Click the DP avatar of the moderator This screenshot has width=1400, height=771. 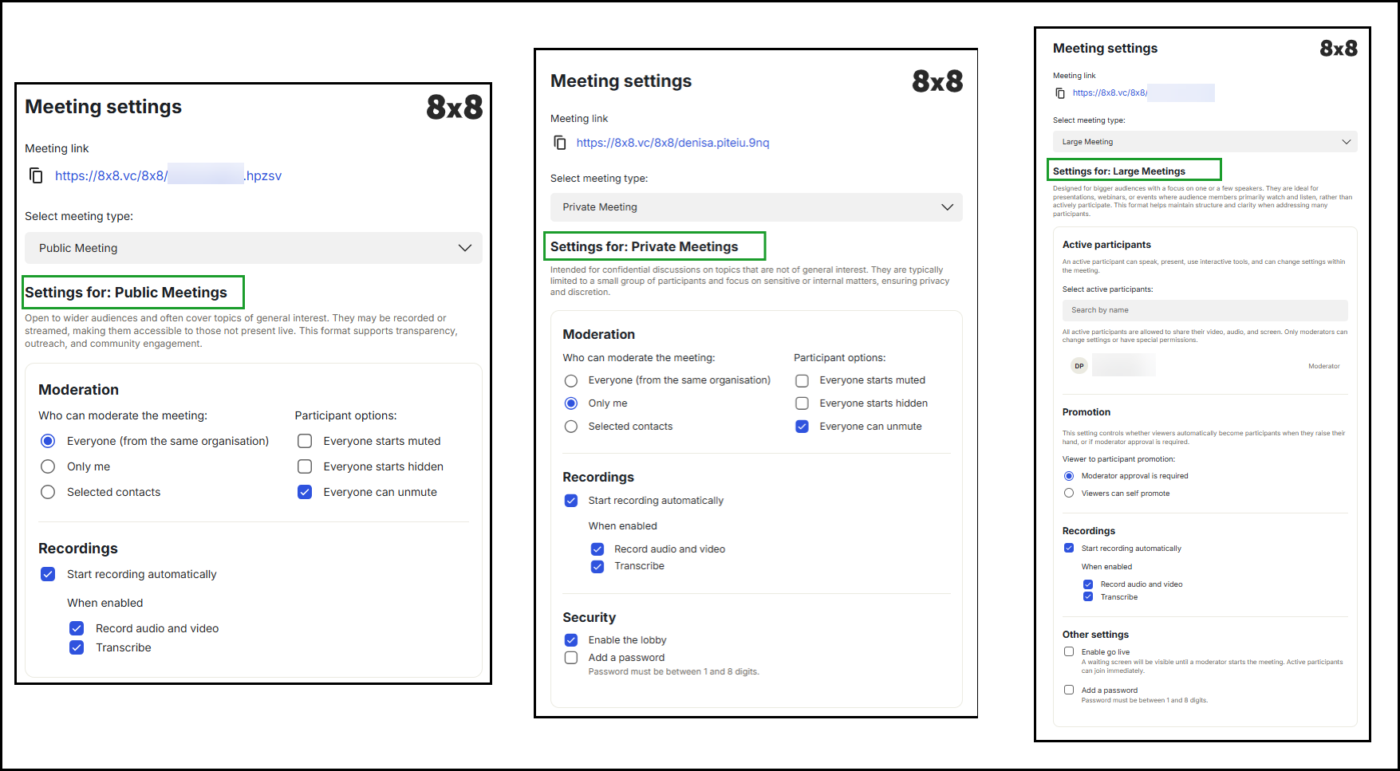click(x=1079, y=366)
